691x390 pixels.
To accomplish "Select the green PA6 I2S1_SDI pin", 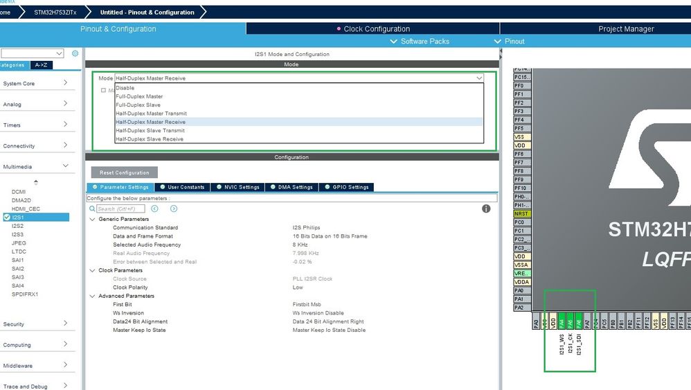I will pyautogui.click(x=579, y=321).
